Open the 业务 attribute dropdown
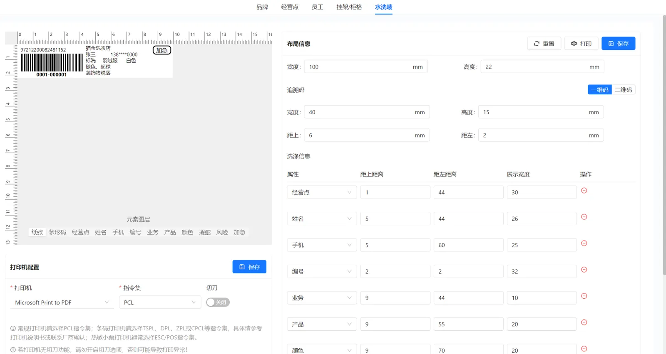The image size is (666, 354). (322, 298)
